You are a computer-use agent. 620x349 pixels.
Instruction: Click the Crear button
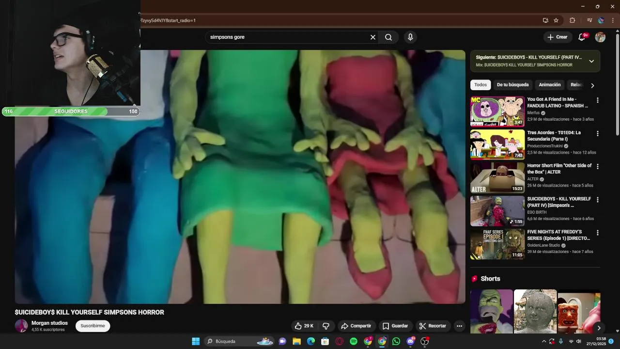[558, 37]
